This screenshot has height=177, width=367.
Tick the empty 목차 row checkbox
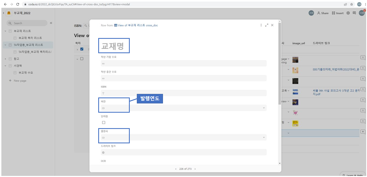click(82, 59)
